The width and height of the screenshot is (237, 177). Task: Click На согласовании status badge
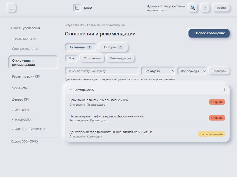[212, 134]
